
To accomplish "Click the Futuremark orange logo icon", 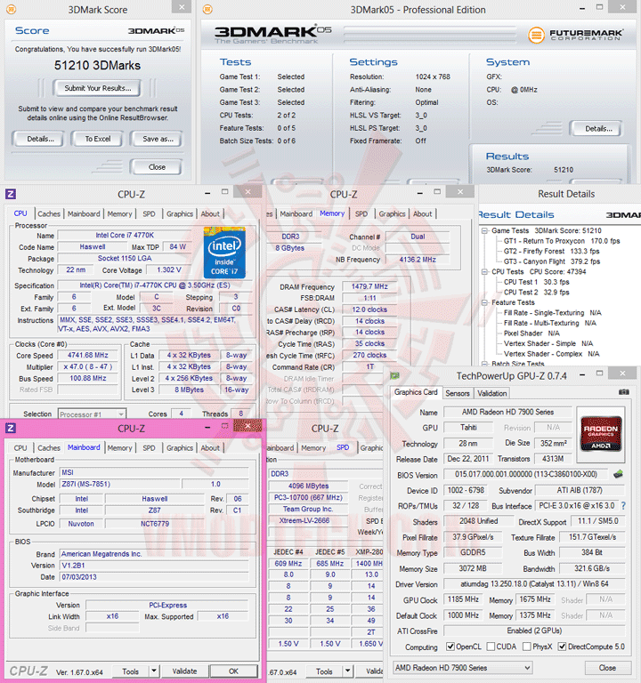I will pyautogui.click(x=536, y=35).
